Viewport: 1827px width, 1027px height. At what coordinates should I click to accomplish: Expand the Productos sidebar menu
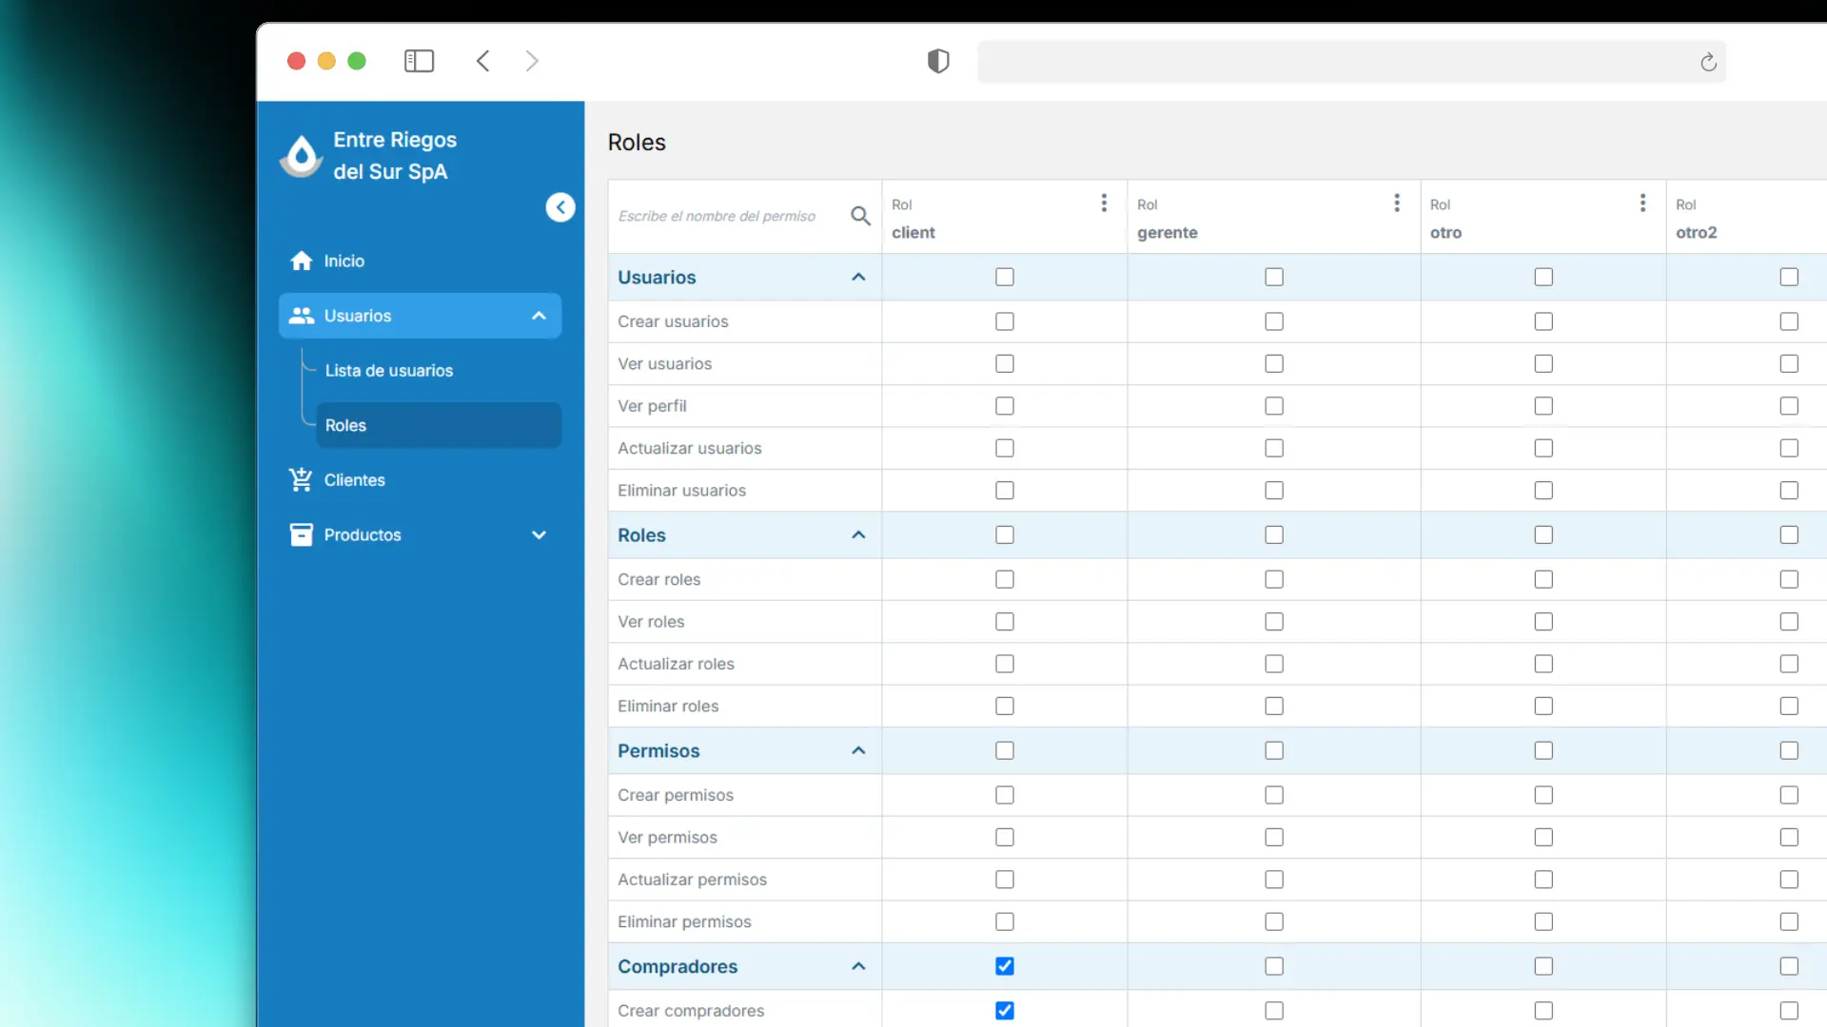(539, 534)
